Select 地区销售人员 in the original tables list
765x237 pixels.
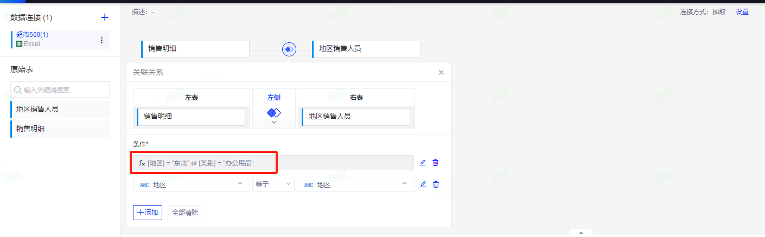(60, 109)
